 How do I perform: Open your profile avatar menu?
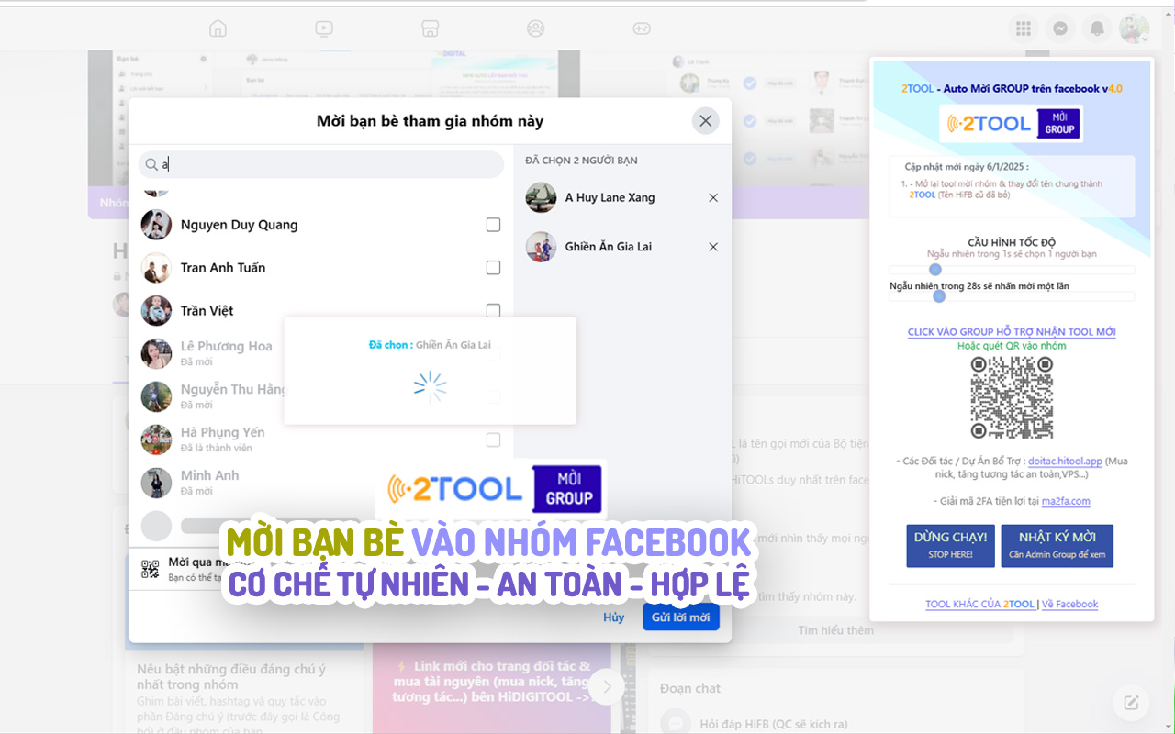pyautogui.click(x=1134, y=28)
